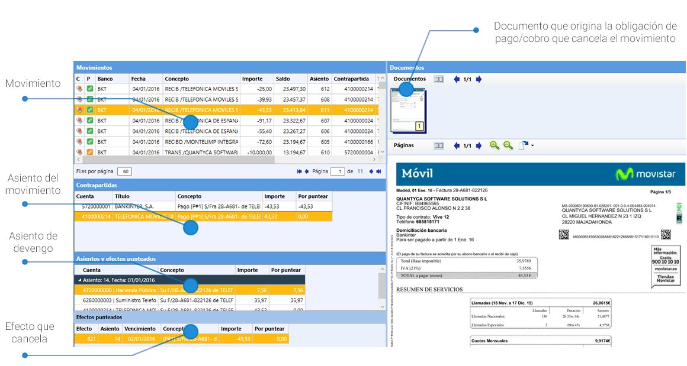Click the green P icon in row -91,17
687x366 pixels.
tap(90, 120)
